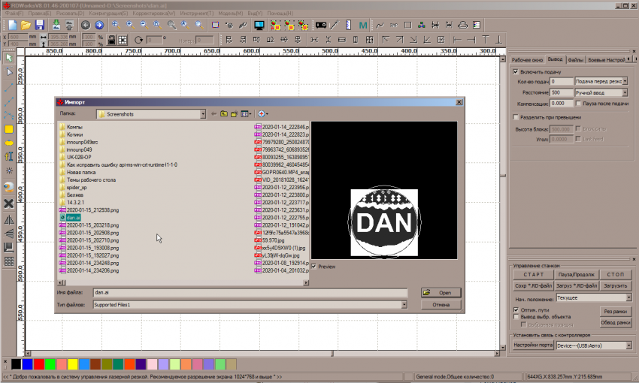Image resolution: width=639 pixels, height=383 pixels.
Task: Go up one folder level in Import dialog
Action: [x=224, y=113]
